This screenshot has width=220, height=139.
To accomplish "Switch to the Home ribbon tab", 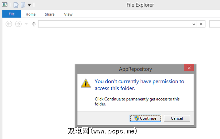I will pos(31,14).
